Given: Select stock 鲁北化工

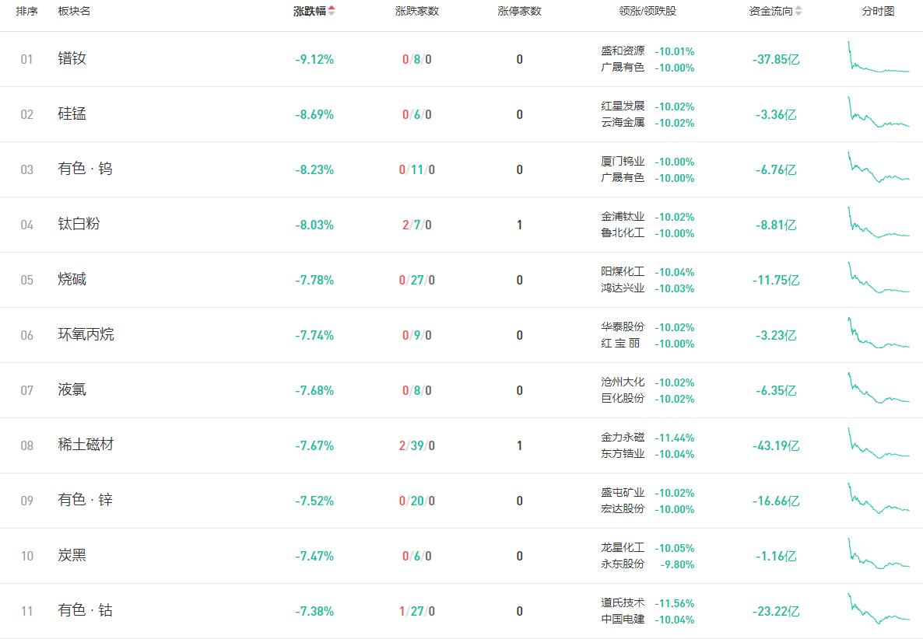Looking at the screenshot, I should (623, 233).
